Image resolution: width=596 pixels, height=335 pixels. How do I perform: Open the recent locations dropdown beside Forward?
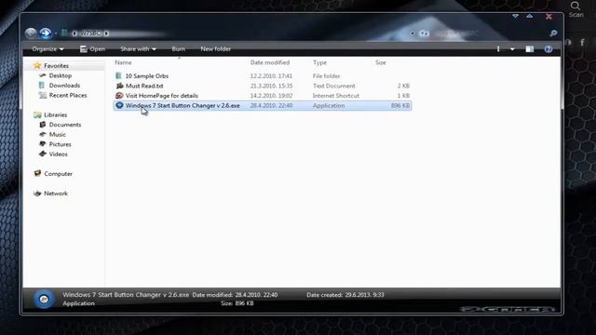[x=56, y=33]
